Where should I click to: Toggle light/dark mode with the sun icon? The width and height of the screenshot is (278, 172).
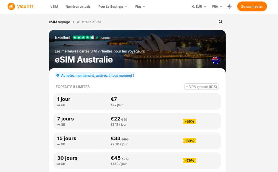(229, 6)
